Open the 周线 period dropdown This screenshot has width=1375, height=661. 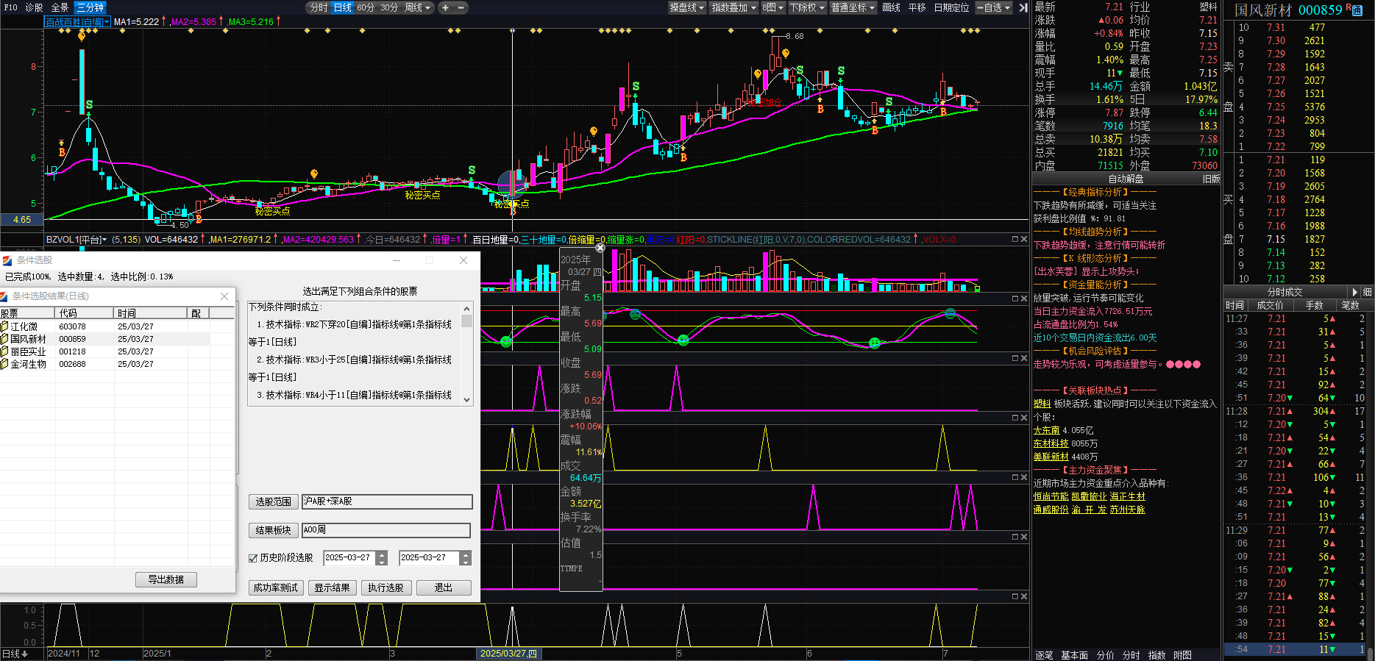coord(418,7)
